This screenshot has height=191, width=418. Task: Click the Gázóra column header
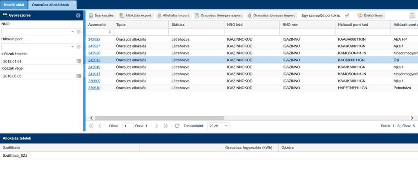348,148
